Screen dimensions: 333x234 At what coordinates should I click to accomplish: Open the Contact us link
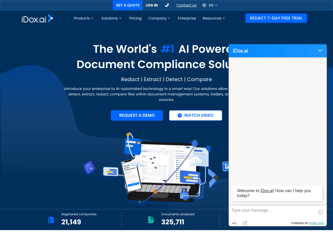point(186,5)
